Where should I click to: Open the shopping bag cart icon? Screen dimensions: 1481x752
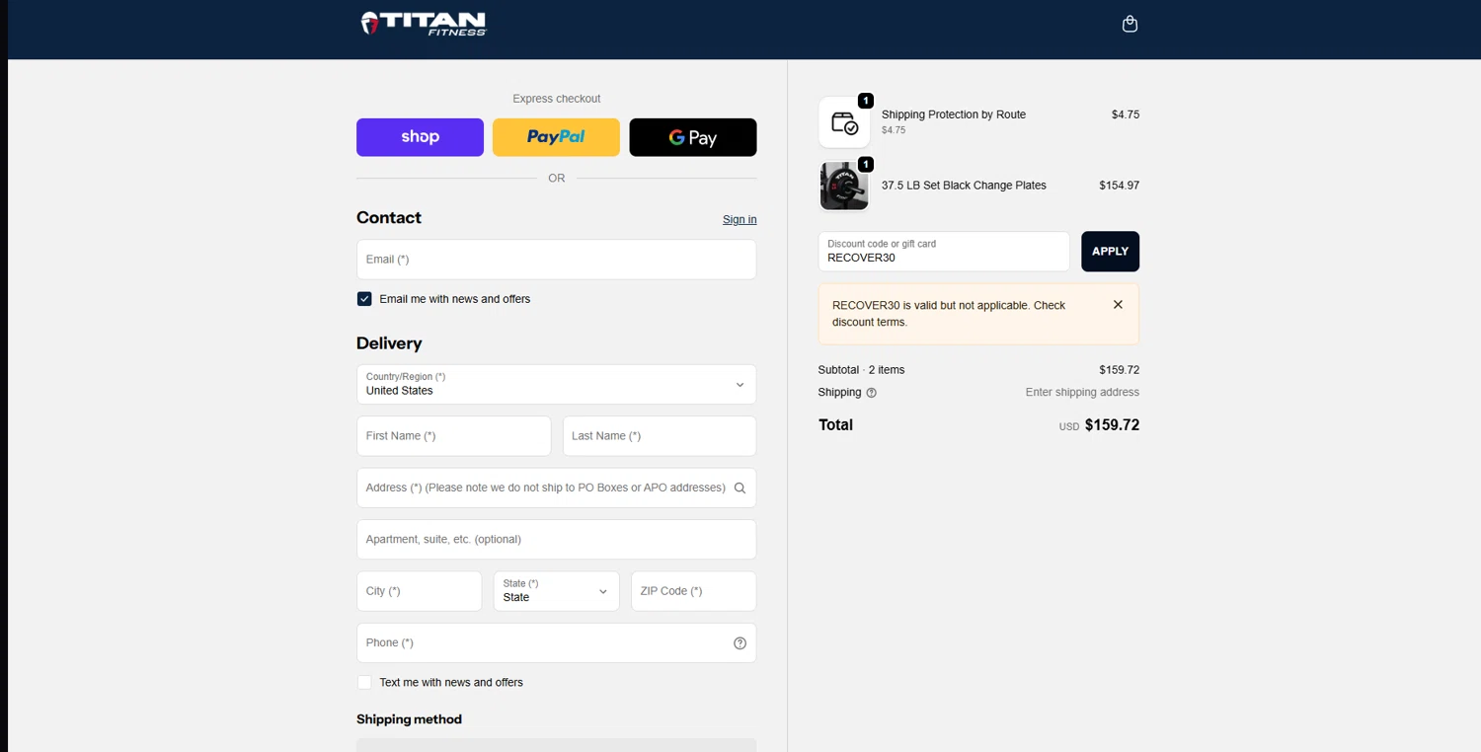(x=1130, y=24)
